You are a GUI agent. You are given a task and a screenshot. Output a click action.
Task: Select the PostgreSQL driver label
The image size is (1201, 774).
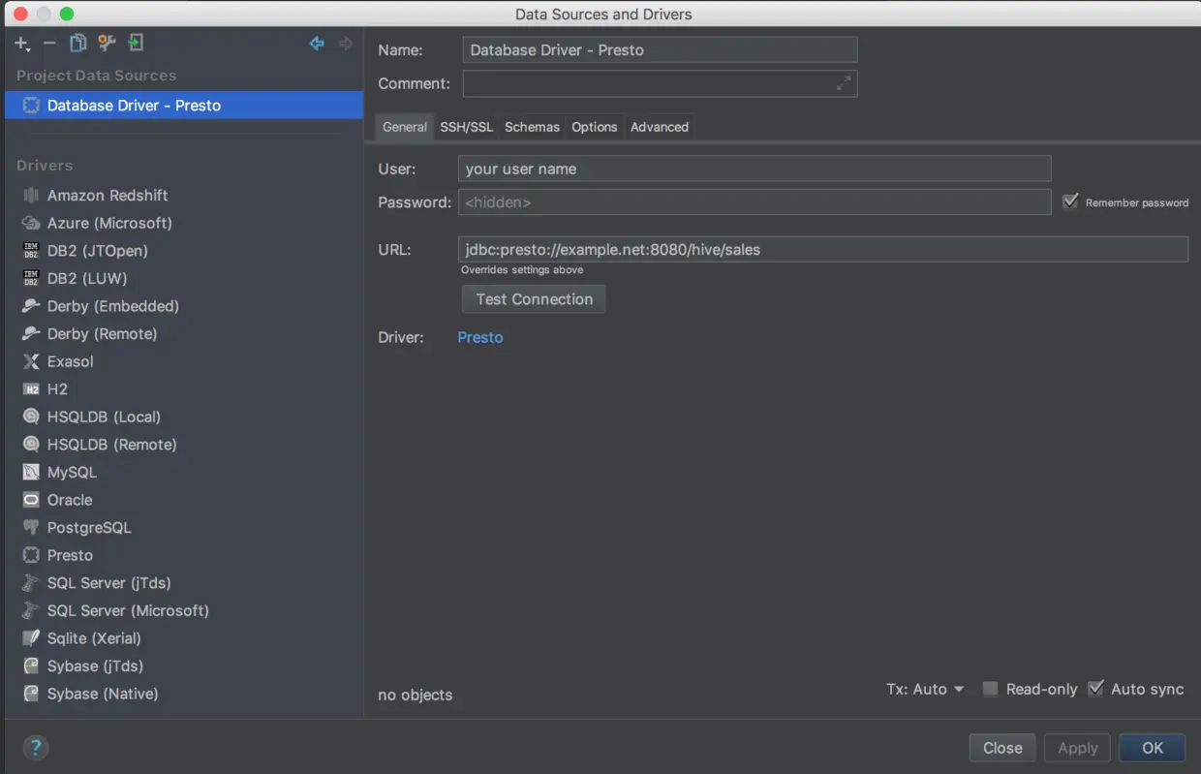89,528
